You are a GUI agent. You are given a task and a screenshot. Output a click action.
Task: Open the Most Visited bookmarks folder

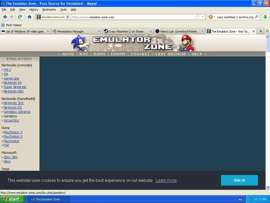tap(11, 25)
